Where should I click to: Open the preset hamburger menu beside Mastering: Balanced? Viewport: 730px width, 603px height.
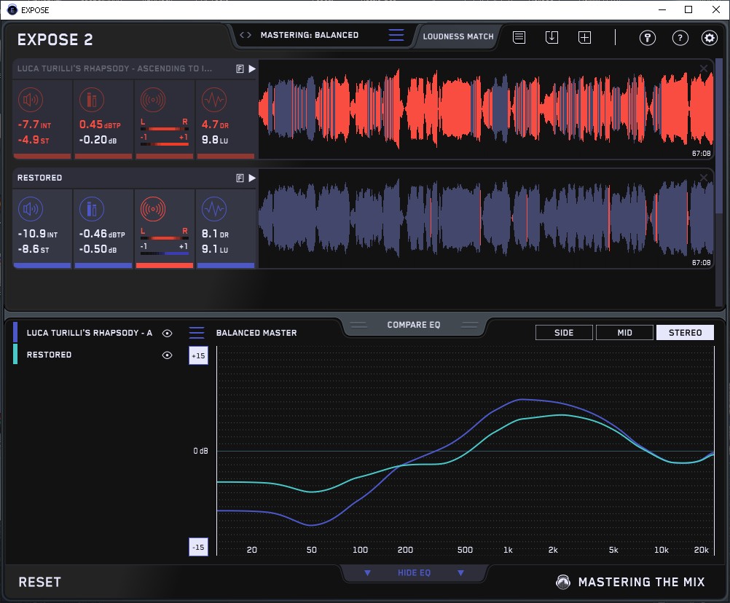[x=396, y=35]
